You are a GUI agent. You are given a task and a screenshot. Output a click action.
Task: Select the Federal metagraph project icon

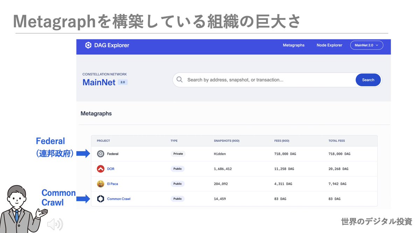pos(101,154)
